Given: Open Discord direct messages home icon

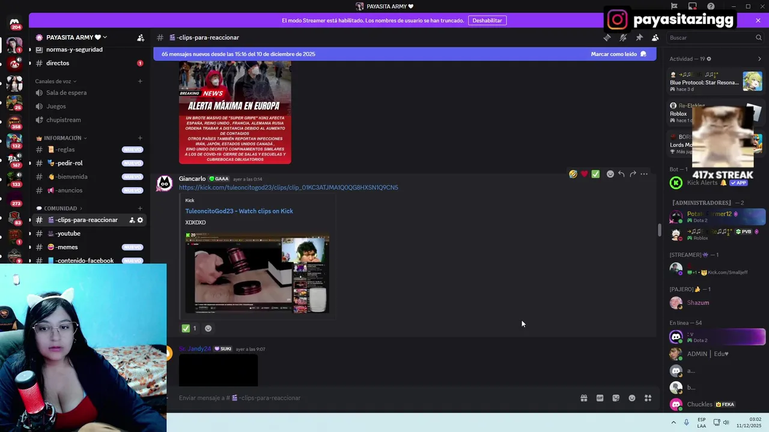Looking at the screenshot, I should [14, 22].
